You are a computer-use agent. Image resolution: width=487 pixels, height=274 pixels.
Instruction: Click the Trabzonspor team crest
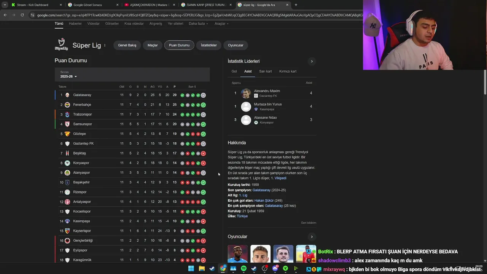point(67,114)
